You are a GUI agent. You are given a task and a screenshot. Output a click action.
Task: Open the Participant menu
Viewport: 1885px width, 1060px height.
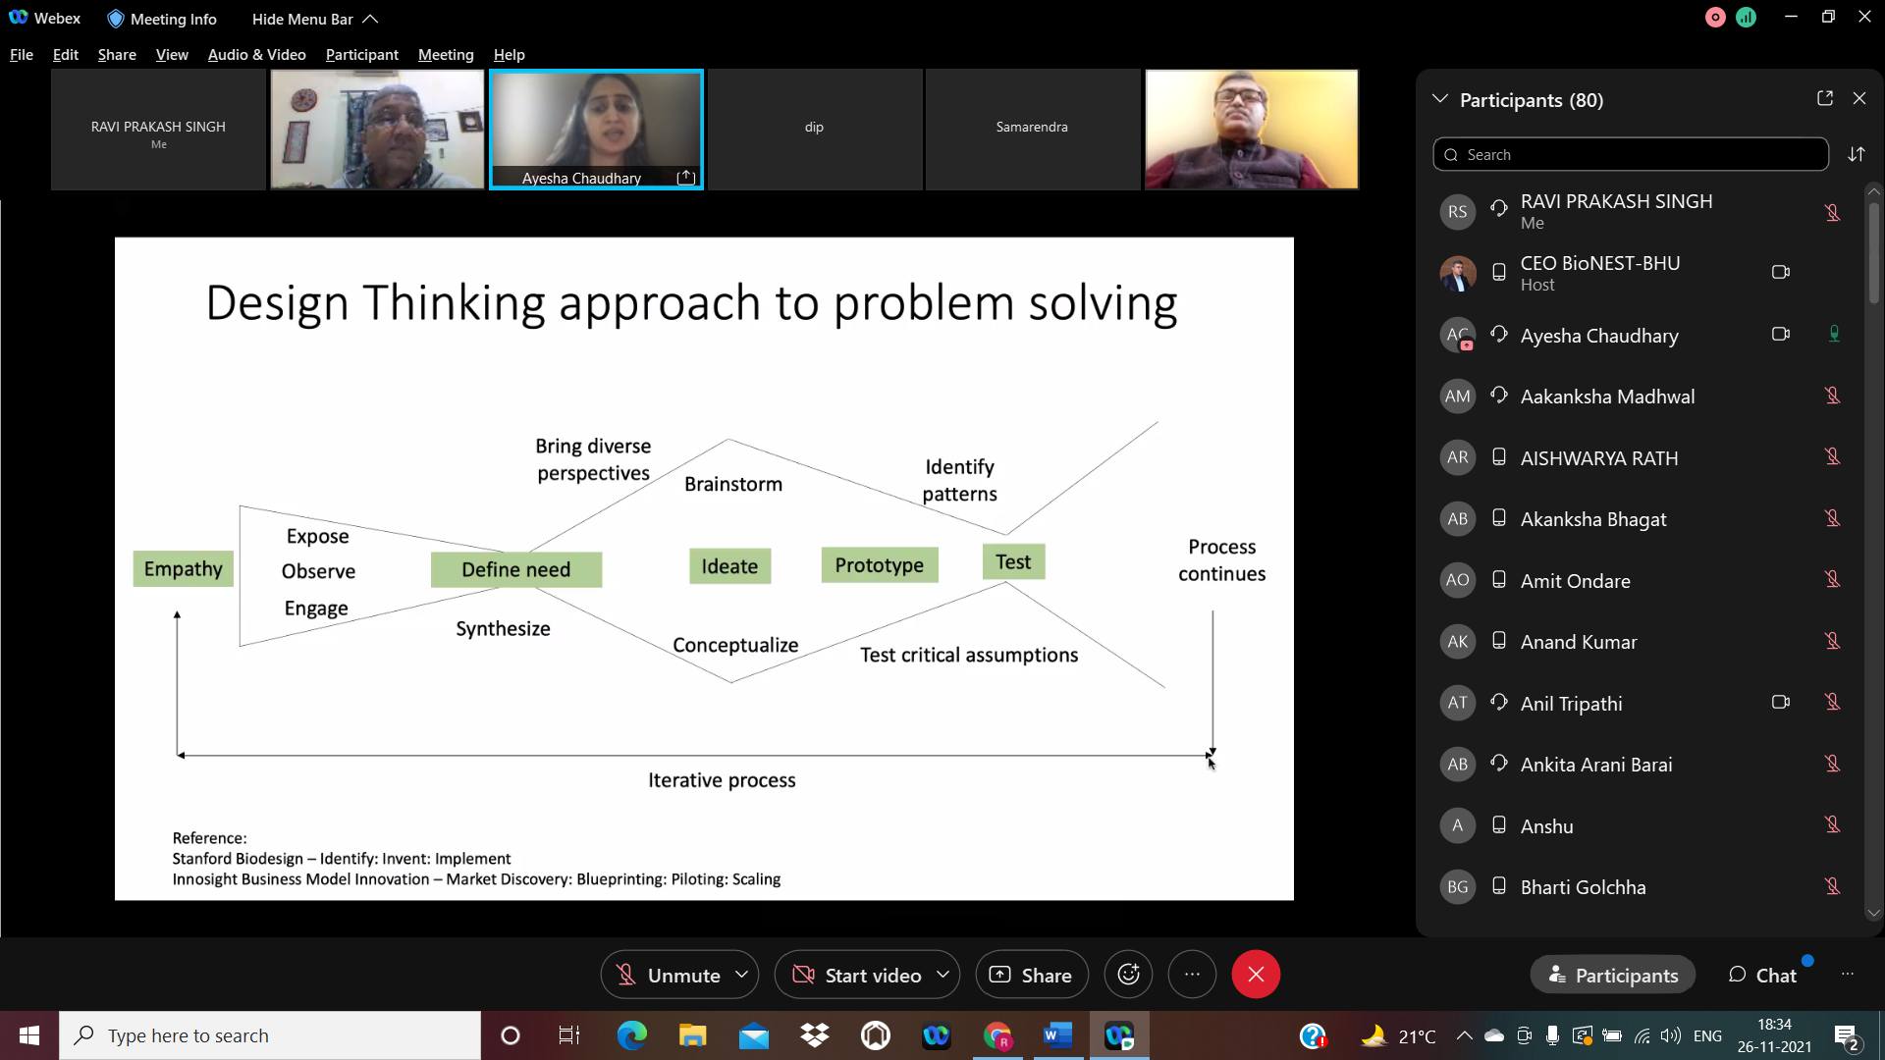361,55
